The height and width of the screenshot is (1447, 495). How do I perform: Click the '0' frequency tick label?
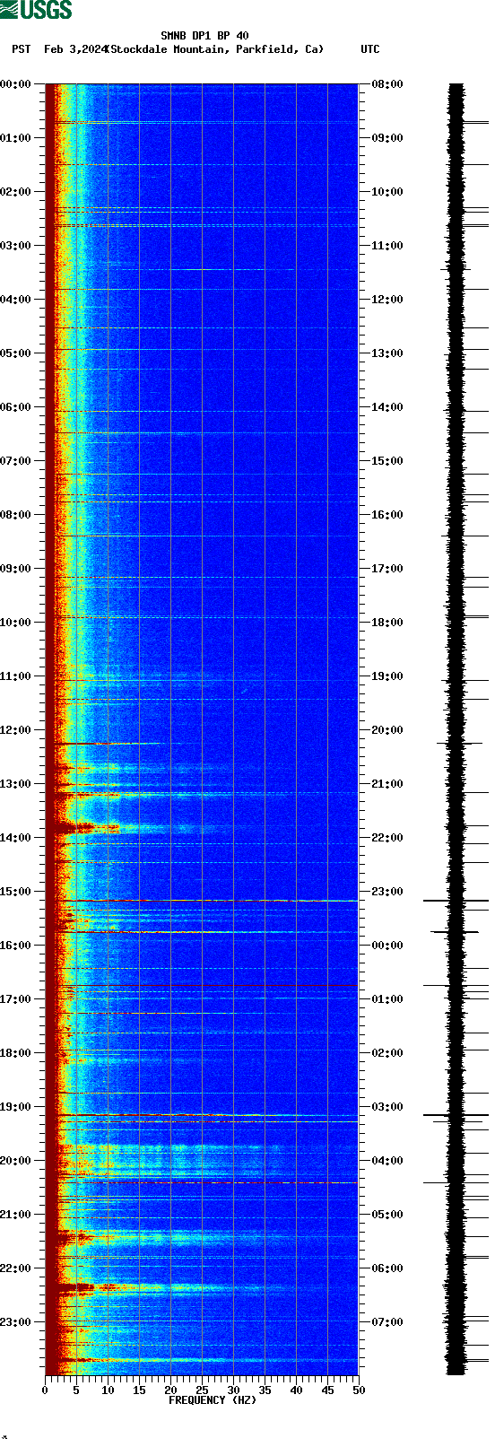click(45, 1390)
